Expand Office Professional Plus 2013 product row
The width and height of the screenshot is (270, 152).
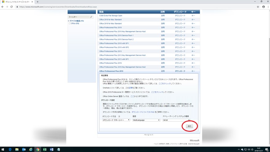110,51
